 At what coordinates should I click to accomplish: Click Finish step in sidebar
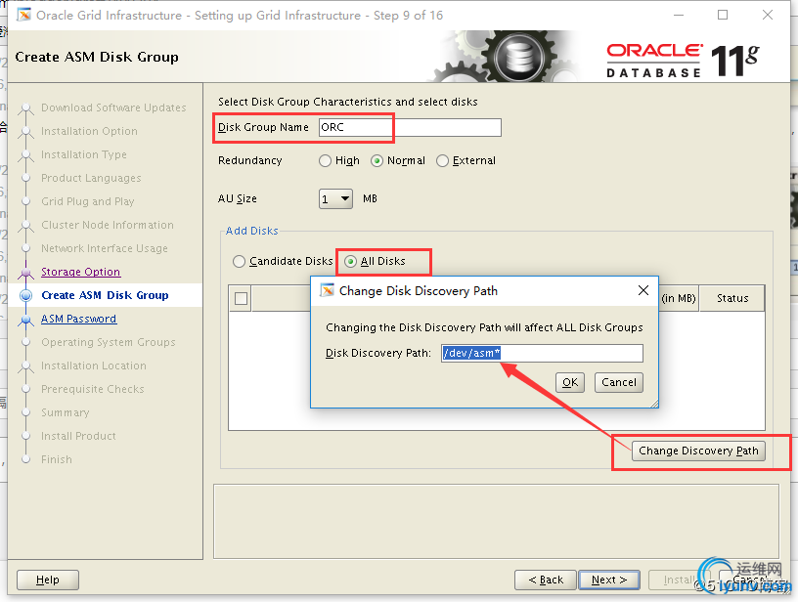click(57, 459)
